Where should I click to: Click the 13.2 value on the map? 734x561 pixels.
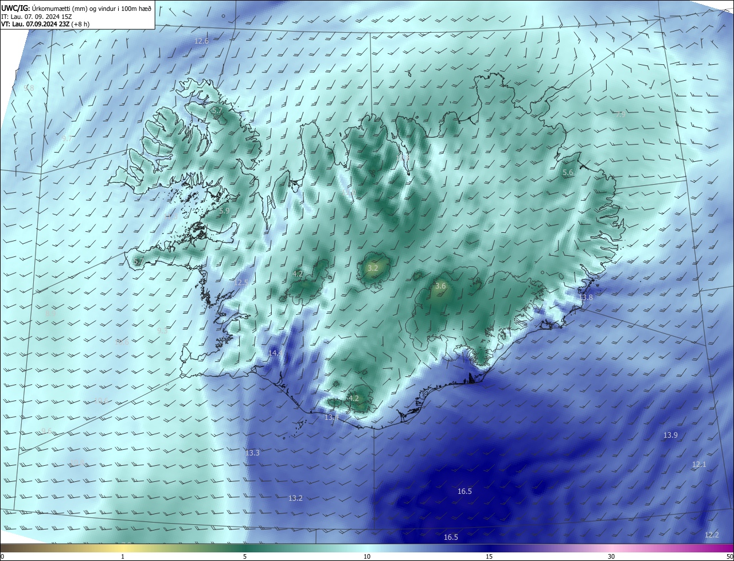click(295, 498)
